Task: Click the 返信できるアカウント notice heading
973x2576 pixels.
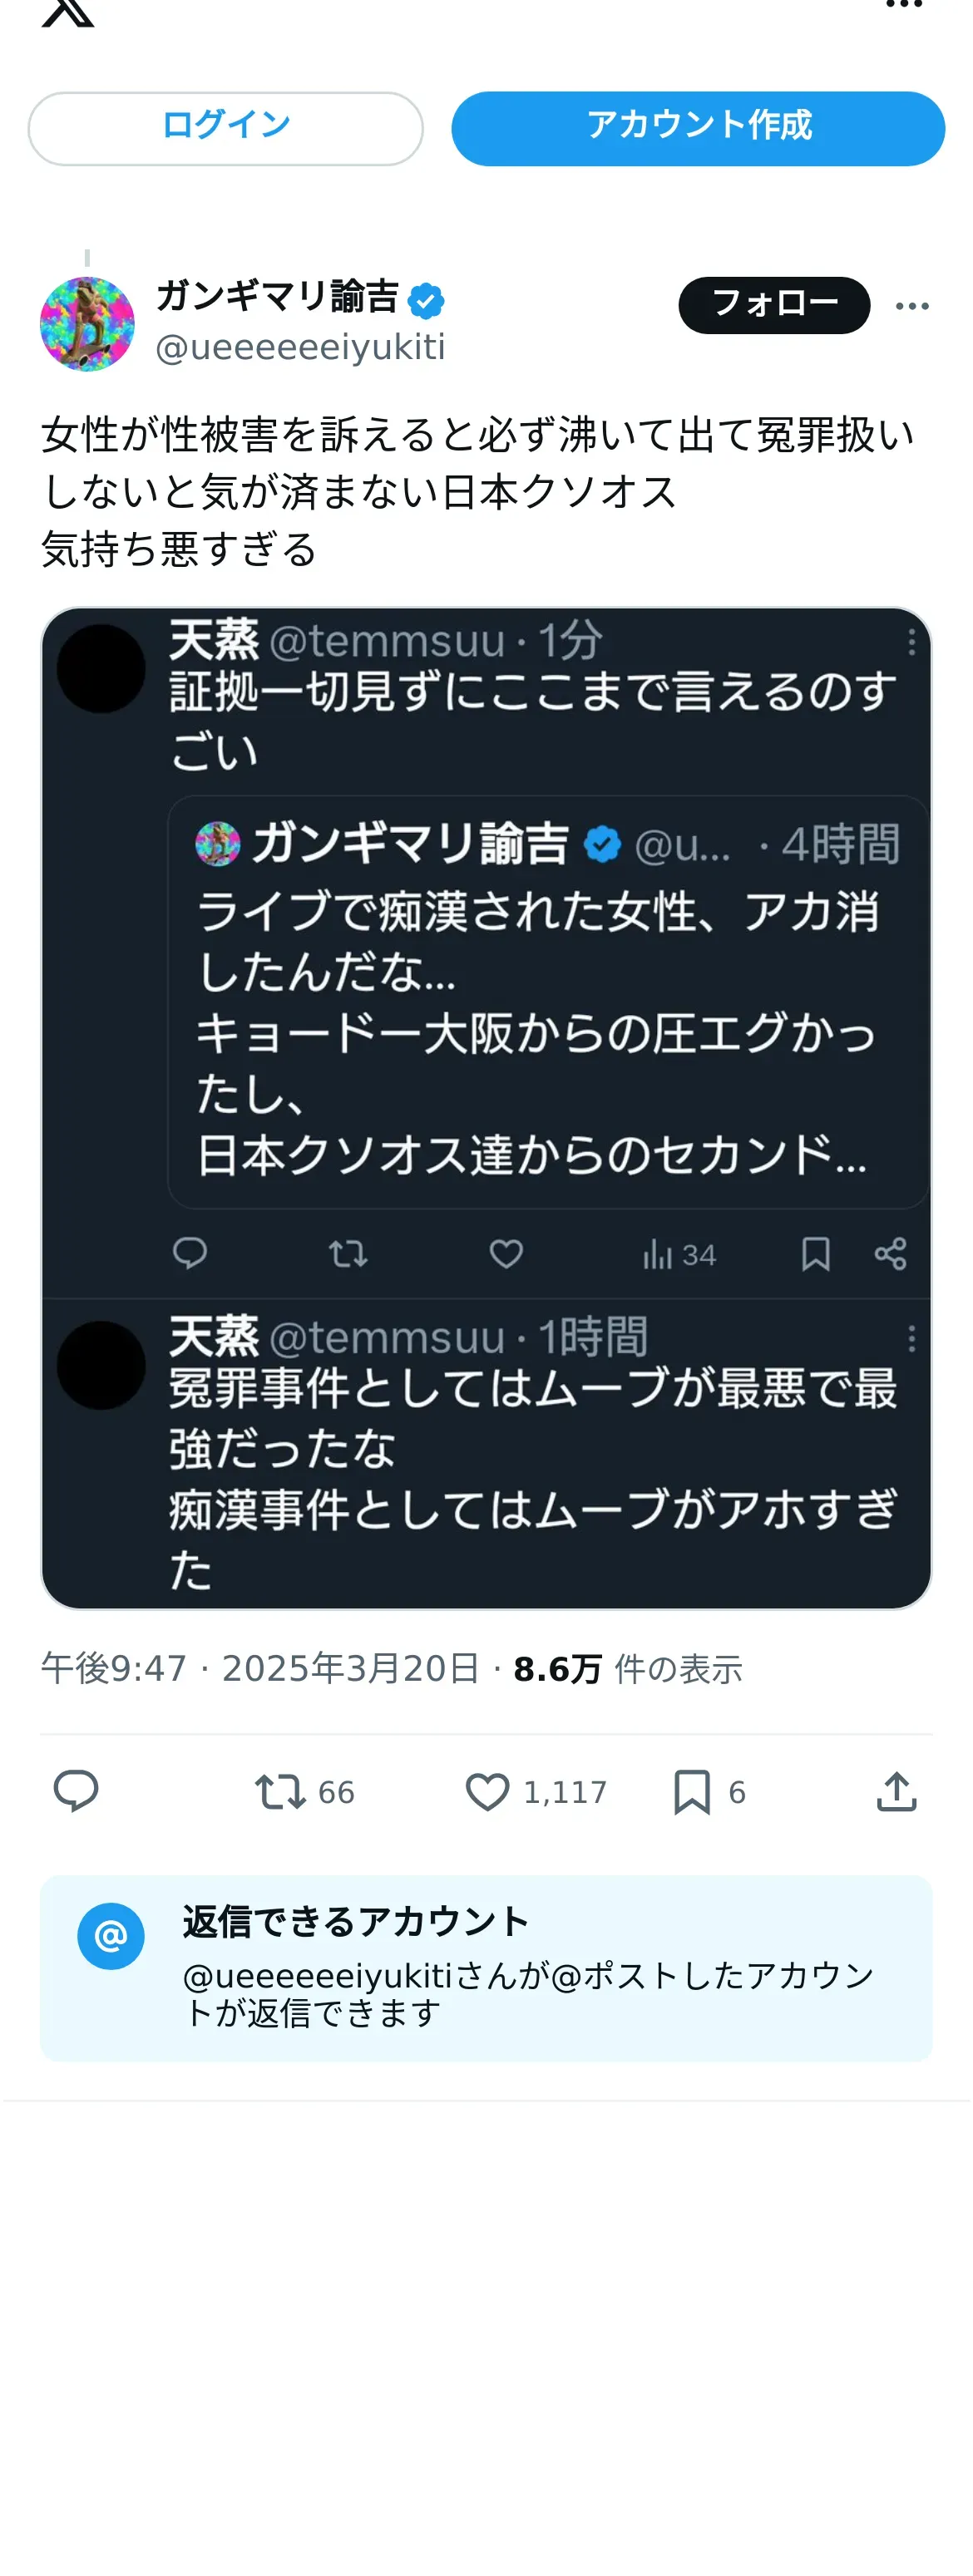Action: pyautogui.click(x=355, y=1921)
